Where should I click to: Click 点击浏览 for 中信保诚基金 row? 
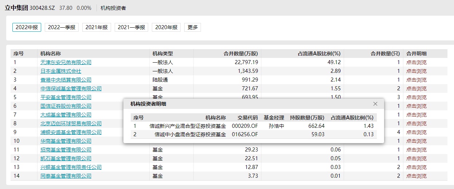(417, 88)
